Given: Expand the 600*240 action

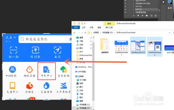Looking at the screenshot, I should (134, 9).
